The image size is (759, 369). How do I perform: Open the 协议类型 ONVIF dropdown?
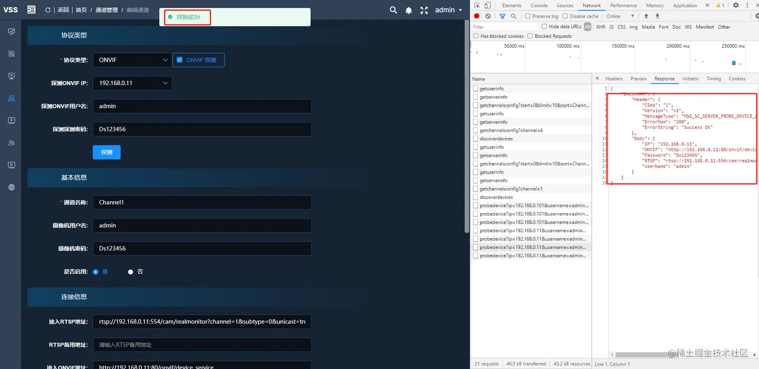coord(133,60)
